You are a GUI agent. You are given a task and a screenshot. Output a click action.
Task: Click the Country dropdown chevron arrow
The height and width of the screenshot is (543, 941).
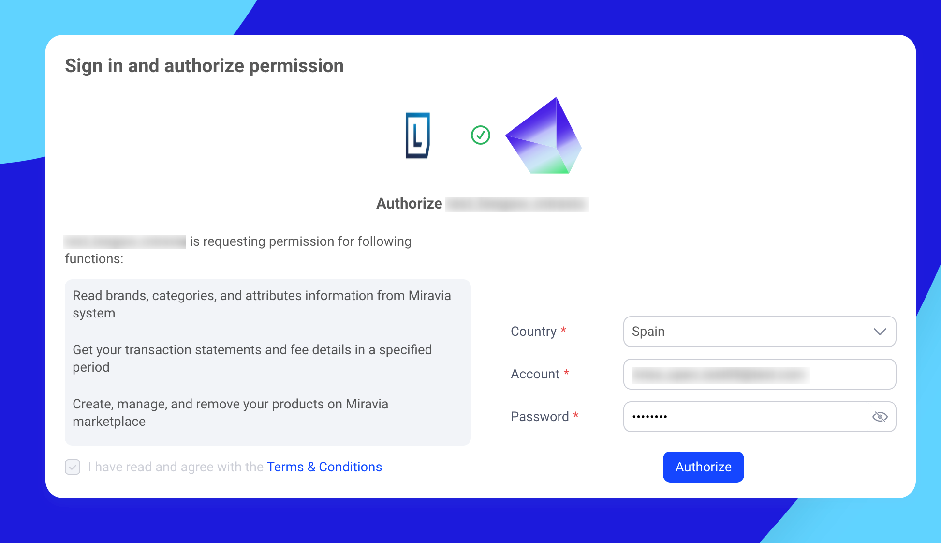pyautogui.click(x=880, y=332)
